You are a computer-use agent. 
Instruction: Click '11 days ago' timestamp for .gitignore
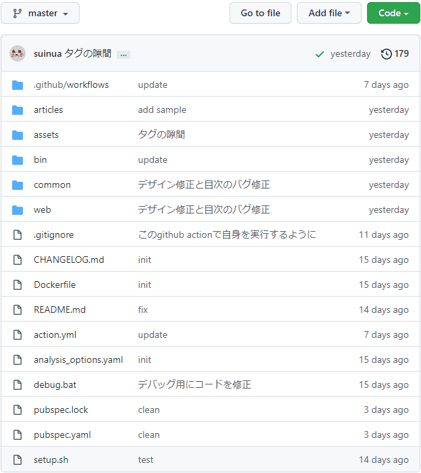point(384,234)
